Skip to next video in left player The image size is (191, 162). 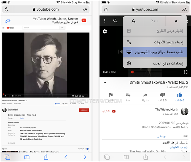point(9,96)
